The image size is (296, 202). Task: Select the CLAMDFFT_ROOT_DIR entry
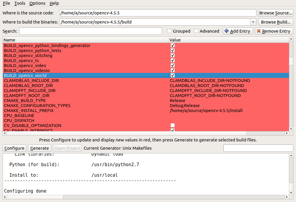click(x=27, y=96)
